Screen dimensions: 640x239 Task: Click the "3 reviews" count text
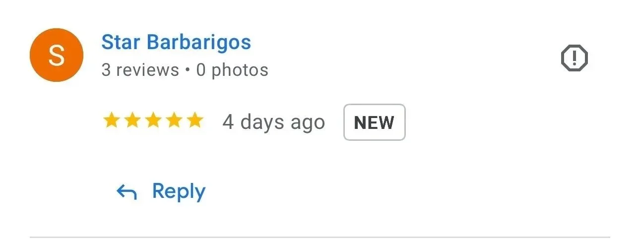point(140,70)
